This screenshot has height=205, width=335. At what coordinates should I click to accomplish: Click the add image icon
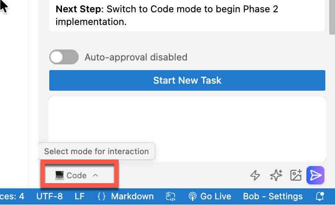296,176
